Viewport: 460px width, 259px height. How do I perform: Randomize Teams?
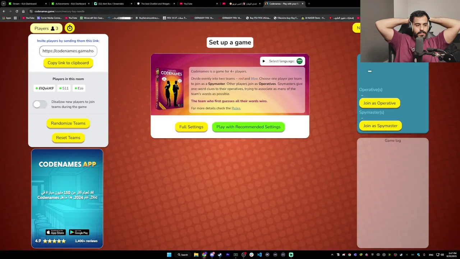(x=68, y=123)
